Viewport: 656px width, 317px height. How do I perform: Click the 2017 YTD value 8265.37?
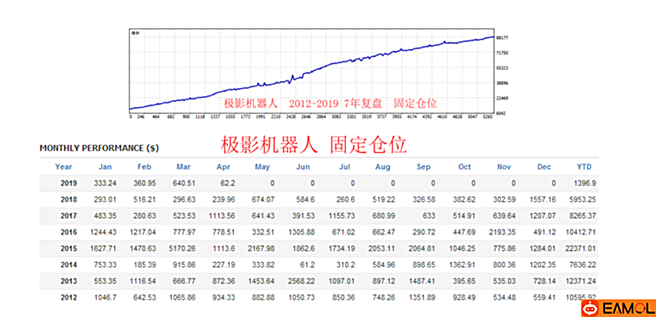click(583, 216)
